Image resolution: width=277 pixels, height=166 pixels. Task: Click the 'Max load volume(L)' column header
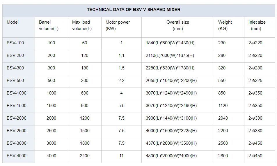click(x=82, y=25)
